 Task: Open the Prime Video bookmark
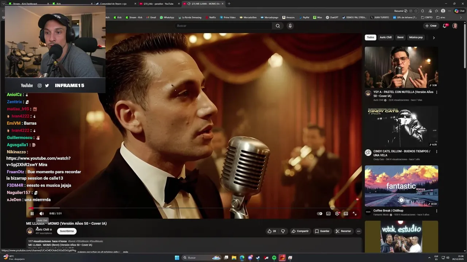point(228,17)
